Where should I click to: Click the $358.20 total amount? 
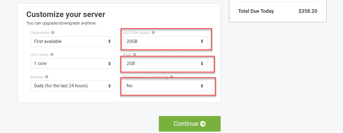point(308,11)
